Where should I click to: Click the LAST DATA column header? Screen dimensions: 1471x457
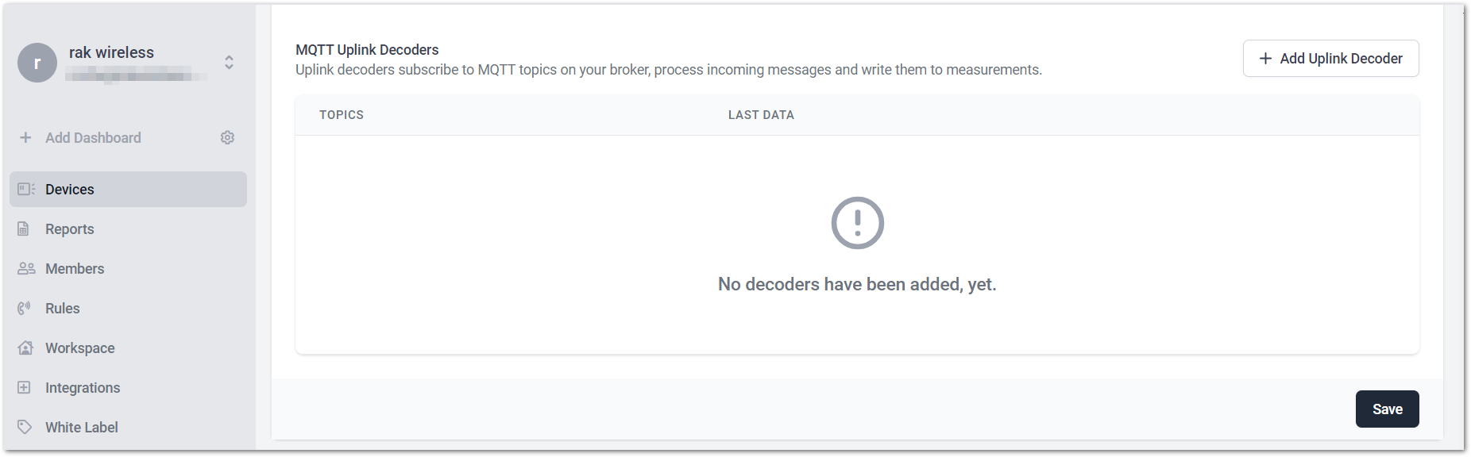[761, 115]
